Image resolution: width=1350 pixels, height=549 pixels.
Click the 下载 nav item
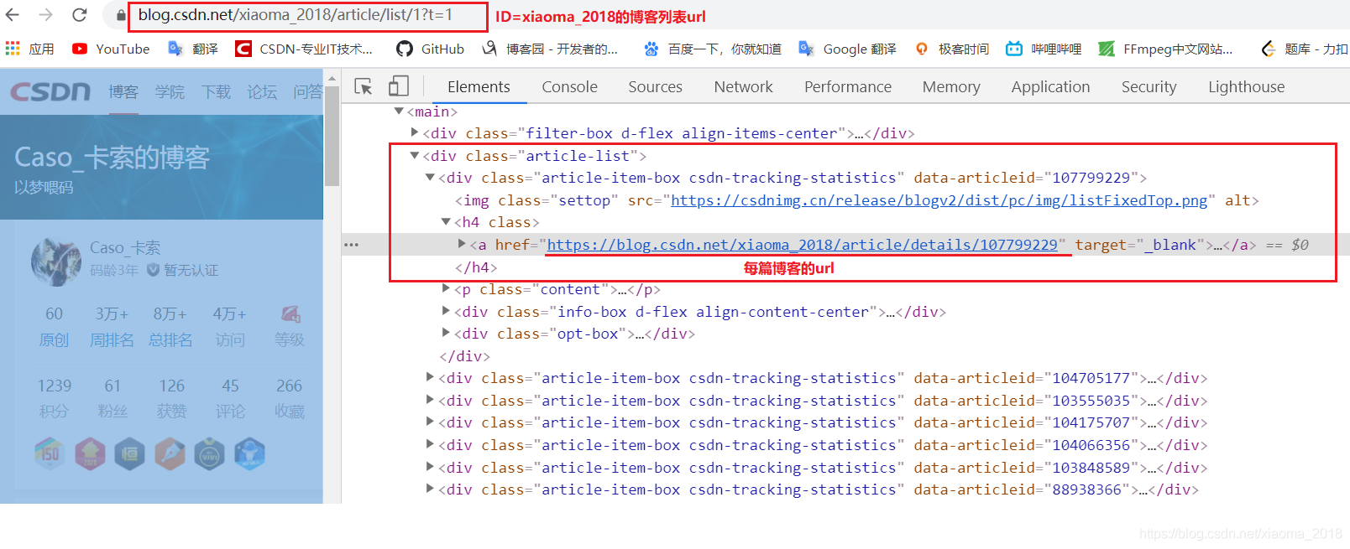[x=216, y=91]
